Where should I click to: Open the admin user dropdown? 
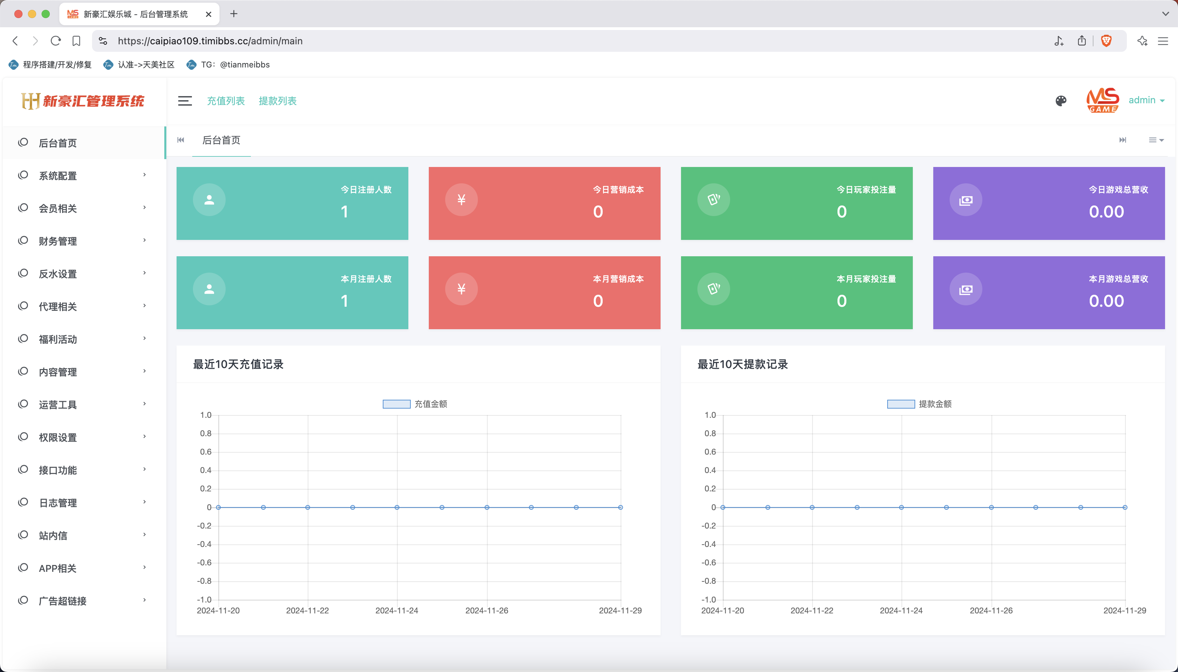click(1146, 101)
